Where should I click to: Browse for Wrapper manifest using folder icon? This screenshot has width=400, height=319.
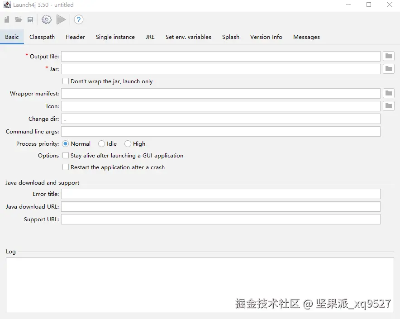tap(389, 93)
